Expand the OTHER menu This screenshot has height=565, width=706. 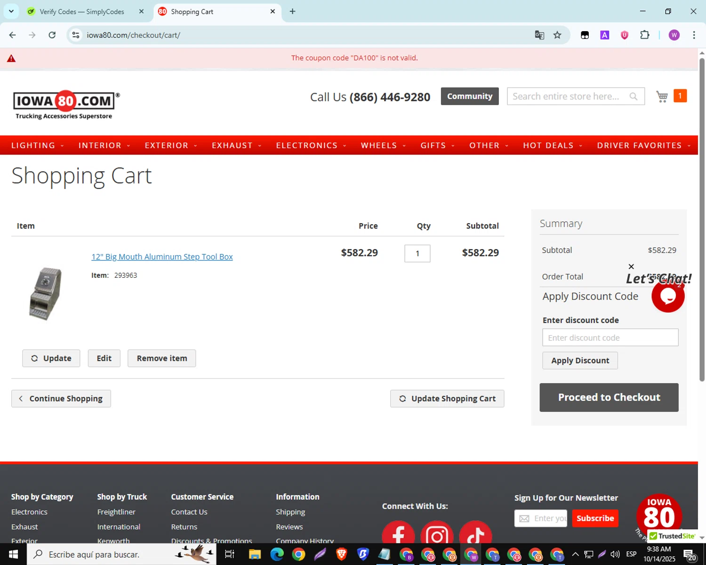click(489, 145)
